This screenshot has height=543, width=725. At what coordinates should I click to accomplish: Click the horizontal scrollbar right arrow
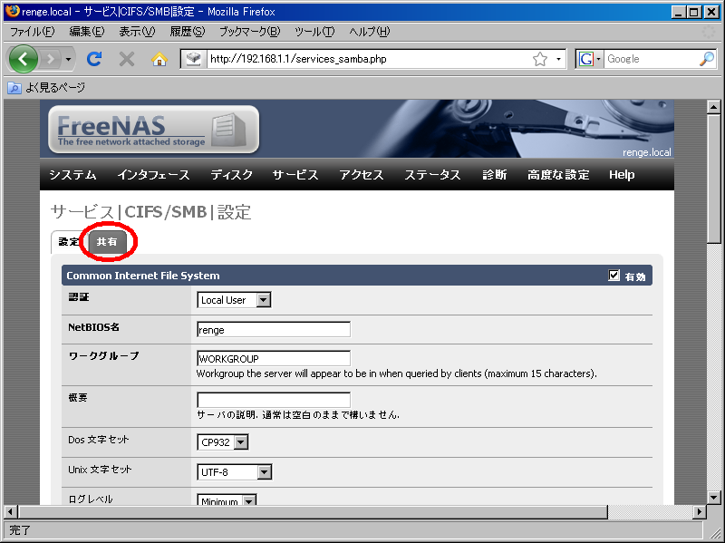[700, 512]
